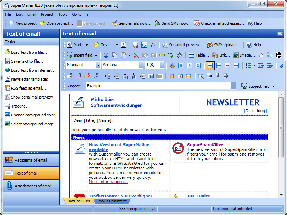This screenshot has width=287, height=215.
Task: Switch to Email as plaintext tab
Action: (x=112, y=201)
